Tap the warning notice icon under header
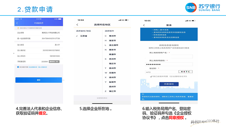This screenshot has height=127, width=226. pos(18,28)
